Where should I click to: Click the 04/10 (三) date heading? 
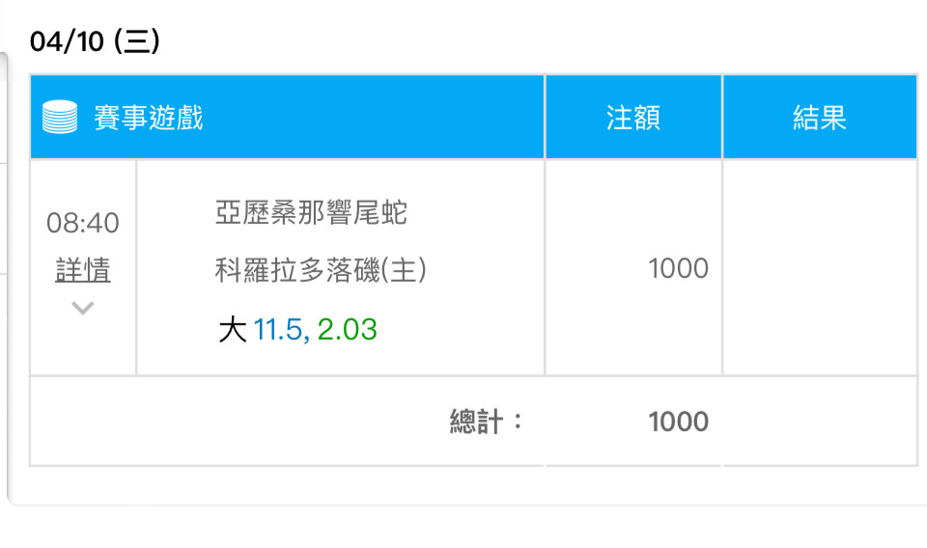tap(95, 41)
